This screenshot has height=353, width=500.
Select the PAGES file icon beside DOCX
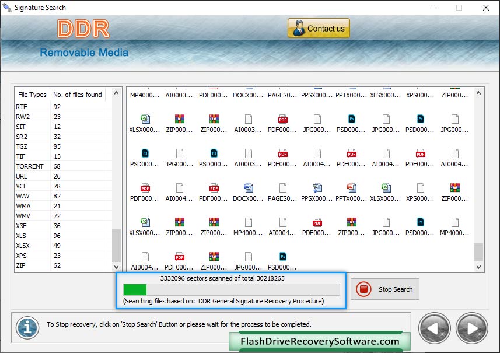[x=282, y=188]
